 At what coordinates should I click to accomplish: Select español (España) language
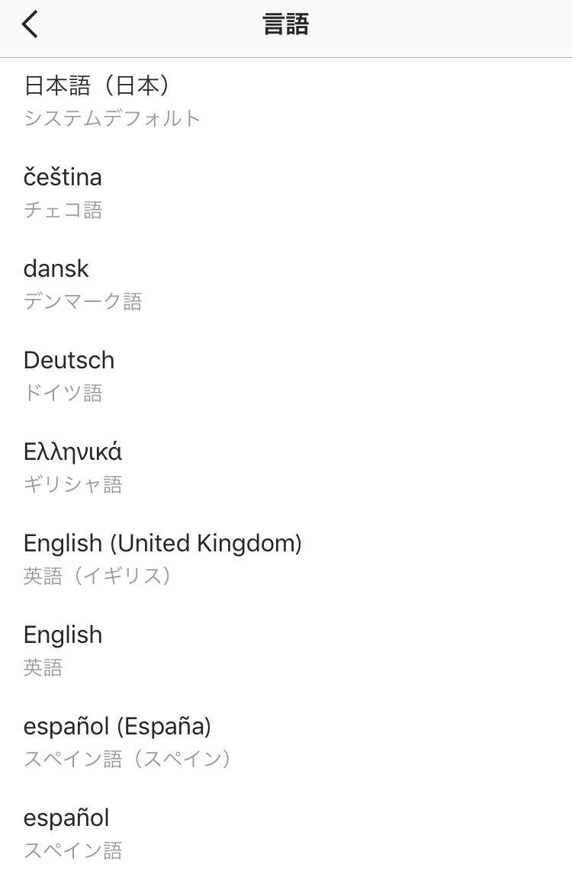[x=117, y=726]
